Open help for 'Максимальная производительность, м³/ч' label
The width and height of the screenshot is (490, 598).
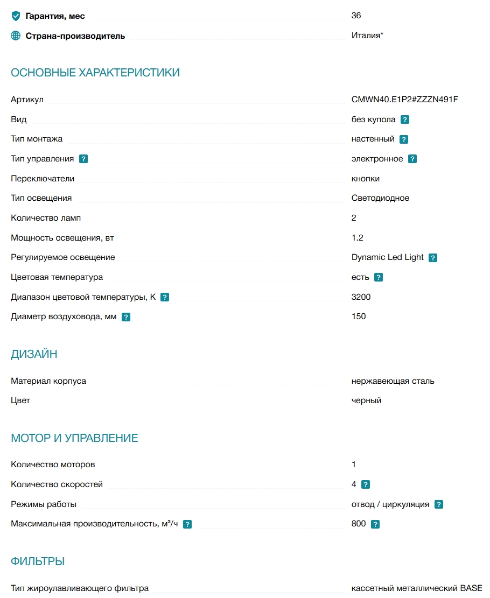[x=187, y=524]
